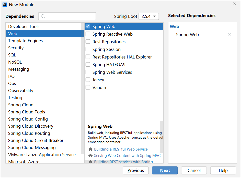Select the Security category

pyautogui.click(x=16, y=48)
